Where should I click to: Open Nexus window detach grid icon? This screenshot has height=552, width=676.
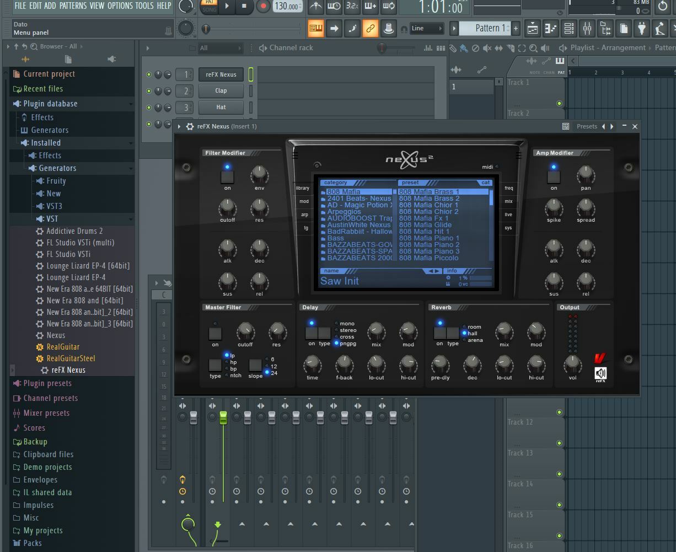566,126
